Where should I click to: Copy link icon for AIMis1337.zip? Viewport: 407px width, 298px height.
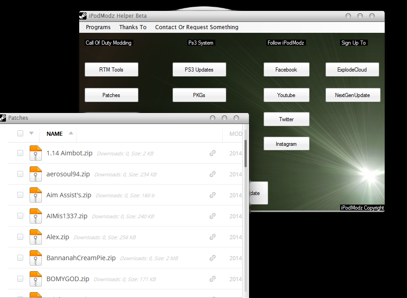point(213,216)
